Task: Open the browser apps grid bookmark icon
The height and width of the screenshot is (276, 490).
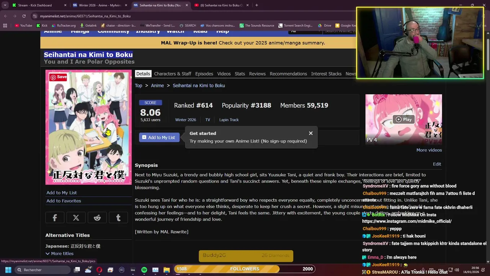Action: click(5, 26)
